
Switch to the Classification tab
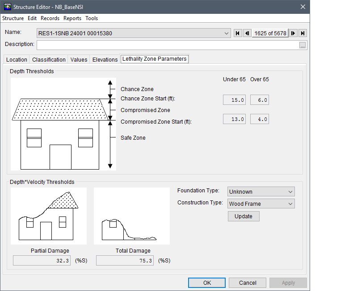coord(49,60)
